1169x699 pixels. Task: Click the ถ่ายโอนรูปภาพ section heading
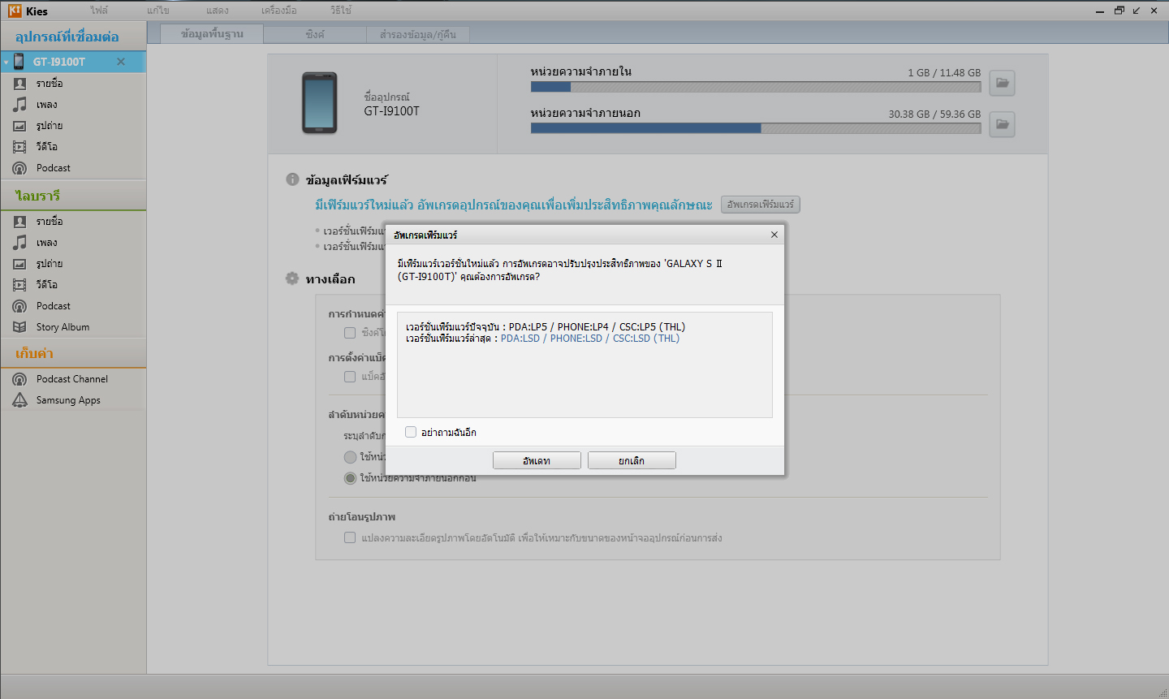pos(362,516)
